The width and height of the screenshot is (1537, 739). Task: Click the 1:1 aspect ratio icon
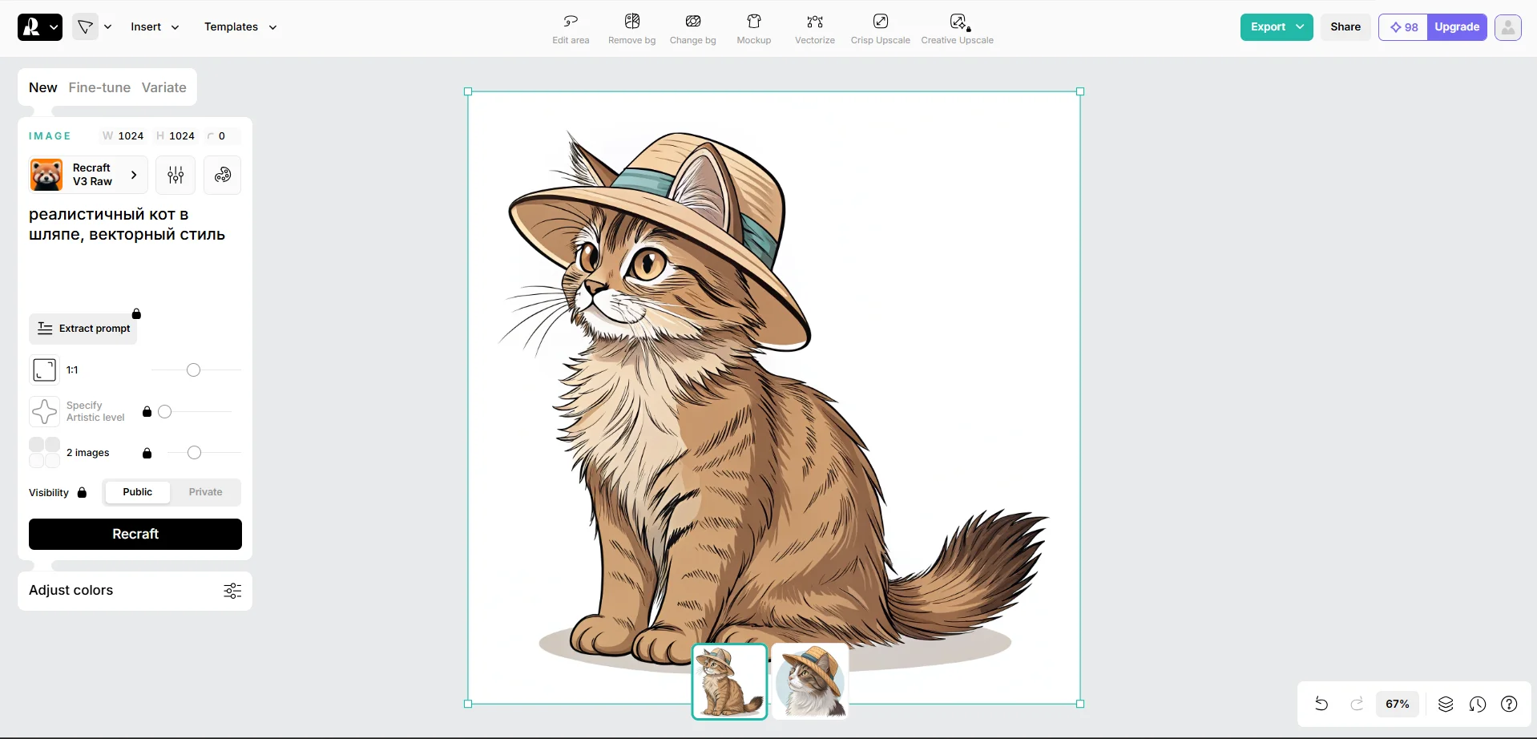(44, 369)
